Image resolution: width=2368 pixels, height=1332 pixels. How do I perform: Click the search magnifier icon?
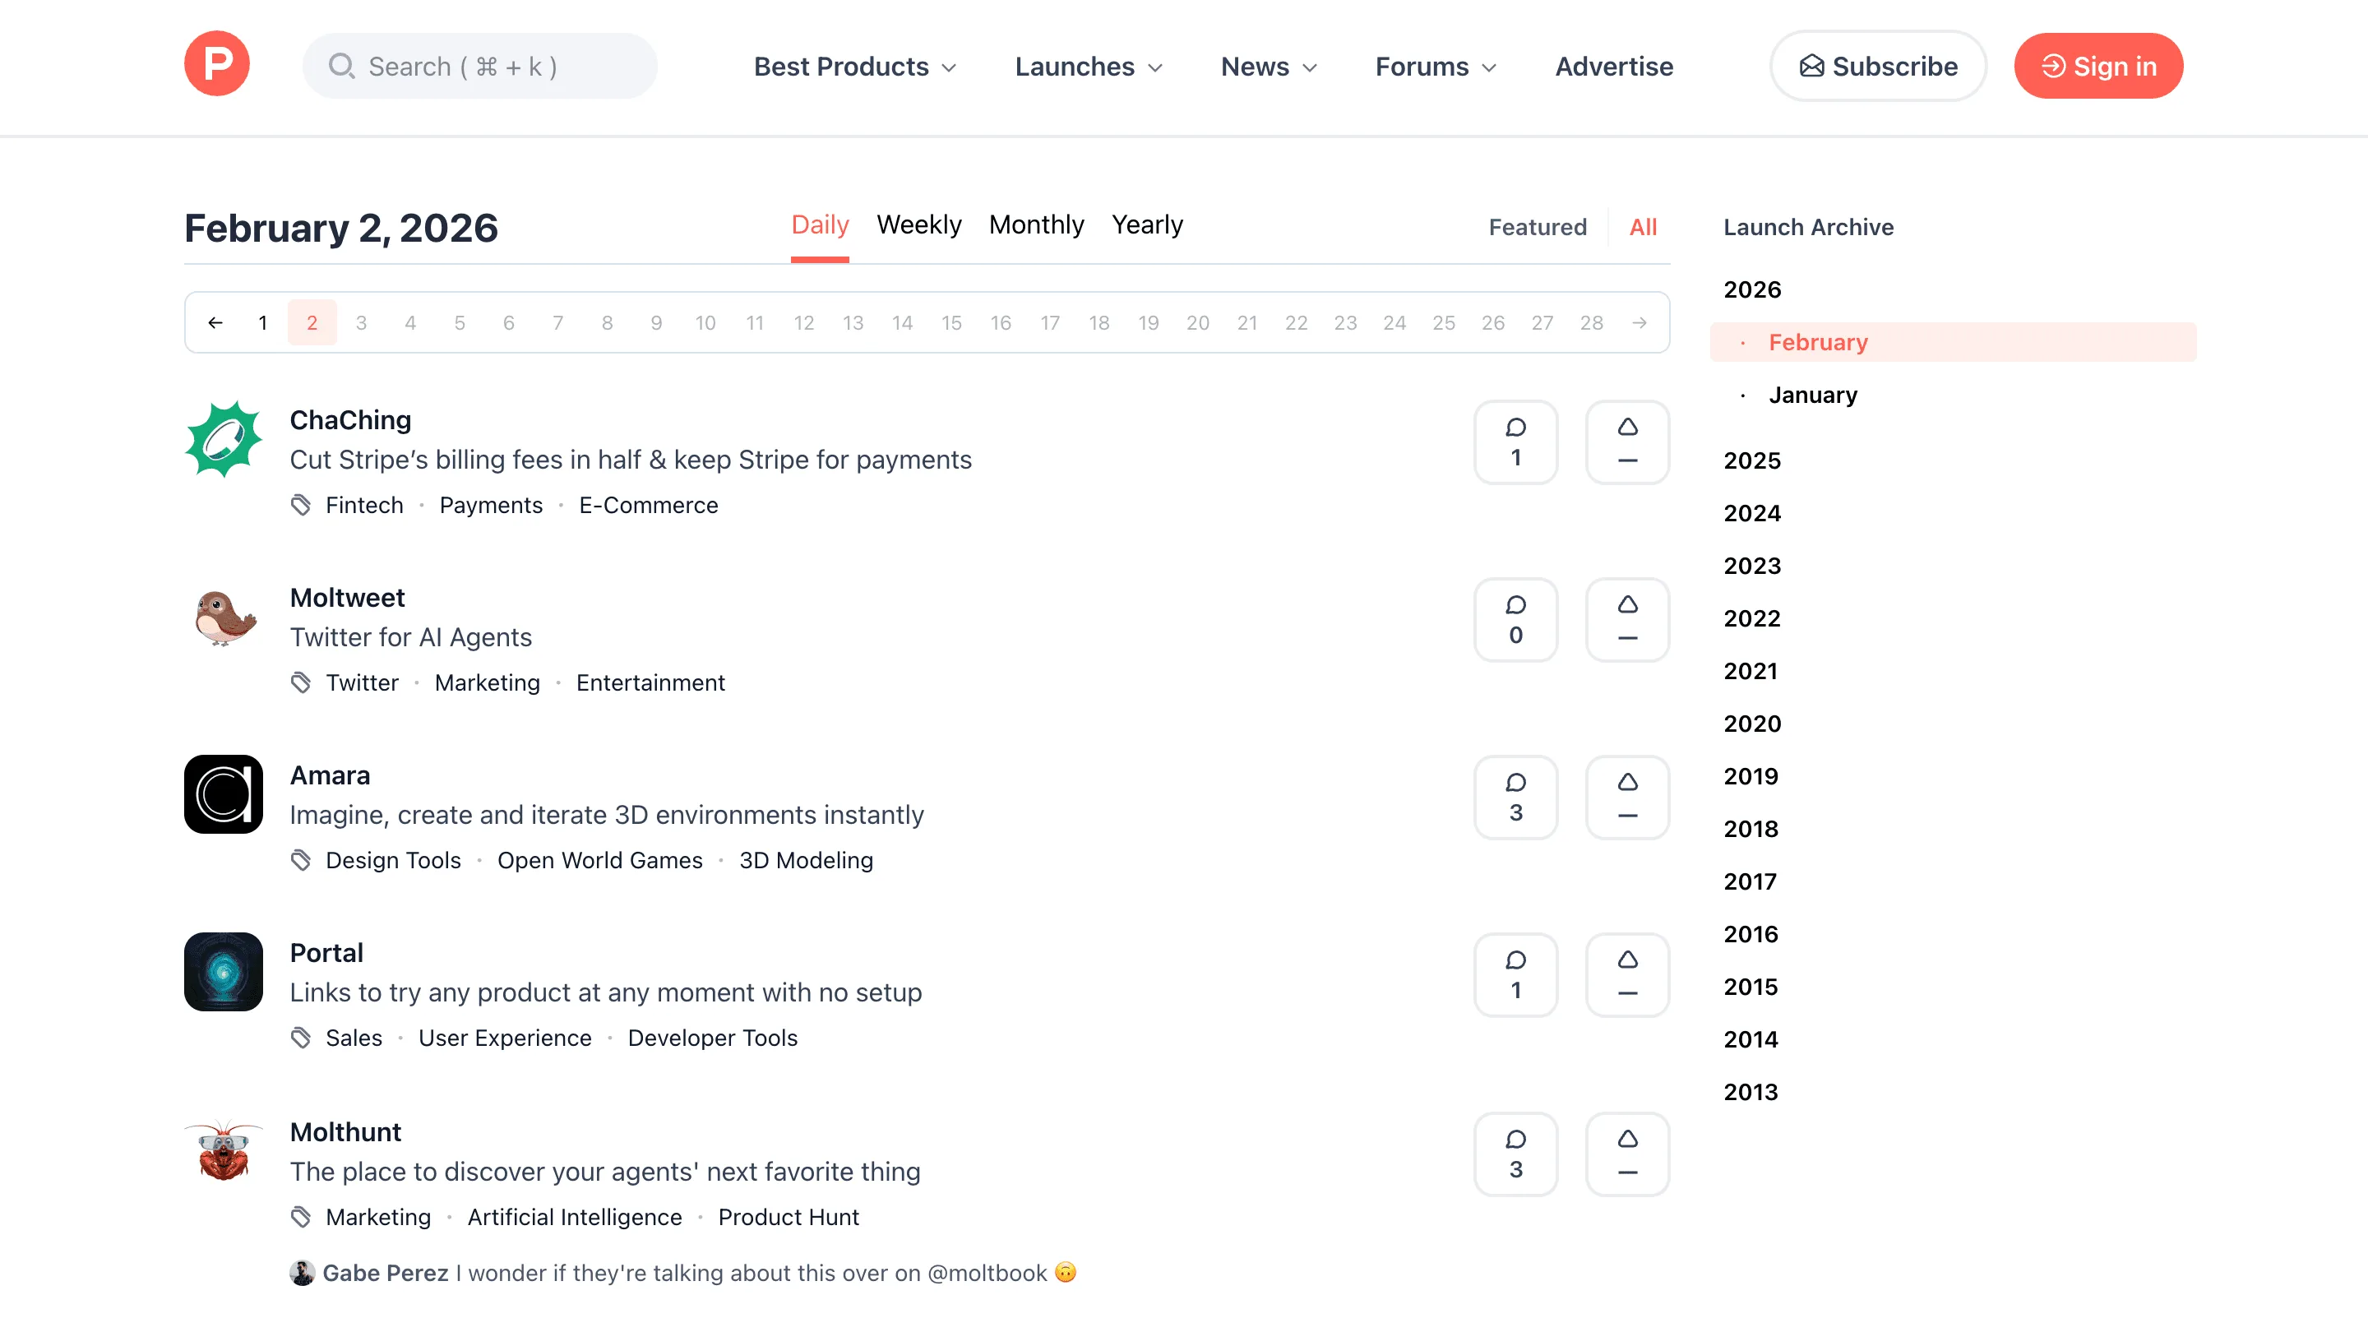click(343, 65)
